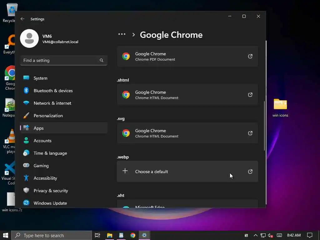Click VM6@collabnet.local account text
Image resolution: width=320 pixels, height=240 pixels.
coord(60,42)
